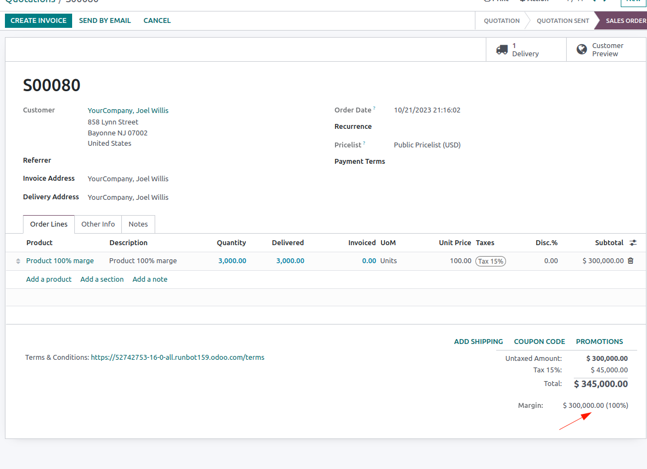Select the Quotation Sent status stage
This screenshot has height=469, width=647.
coord(563,21)
